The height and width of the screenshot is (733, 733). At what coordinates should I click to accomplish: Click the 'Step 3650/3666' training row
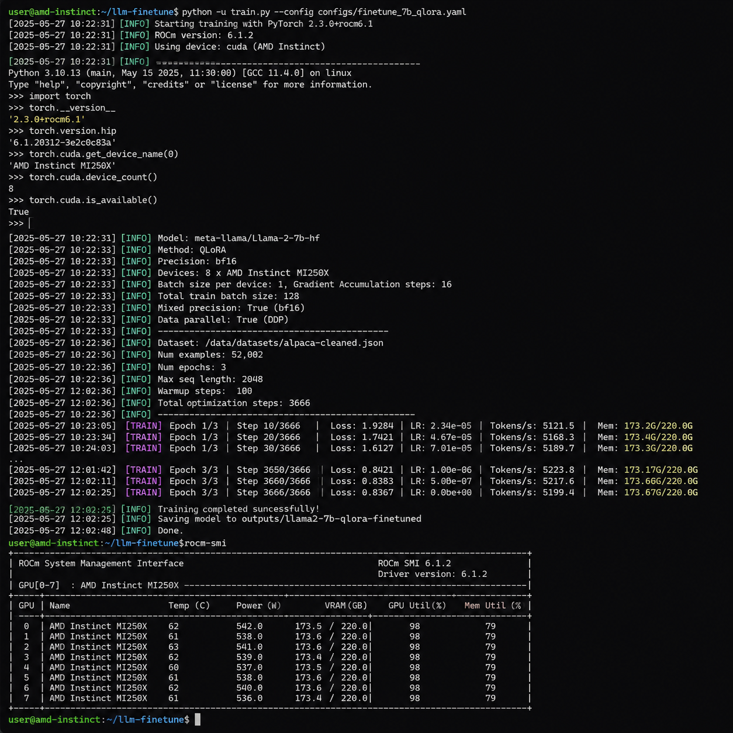(353, 470)
